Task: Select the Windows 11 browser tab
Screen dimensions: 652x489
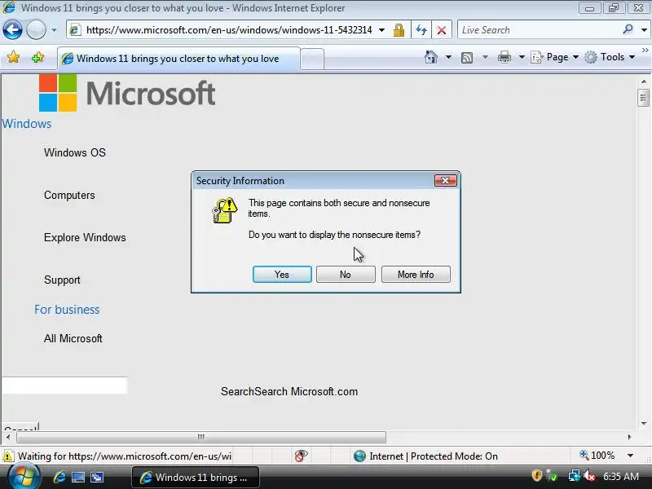Action: [178, 59]
